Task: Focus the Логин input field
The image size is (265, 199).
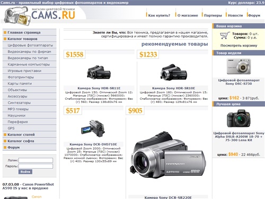Action: point(36,160)
